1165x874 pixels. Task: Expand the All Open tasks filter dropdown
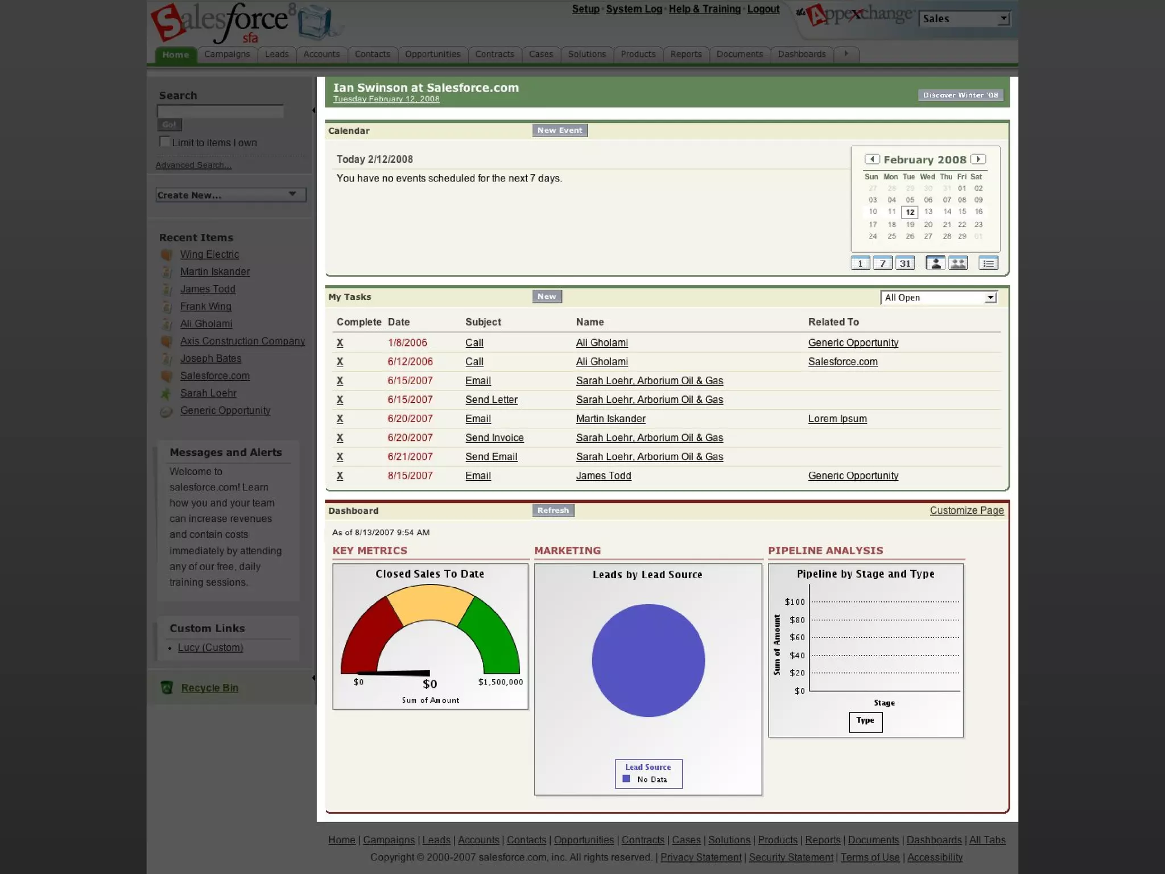(x=939, y=298)
